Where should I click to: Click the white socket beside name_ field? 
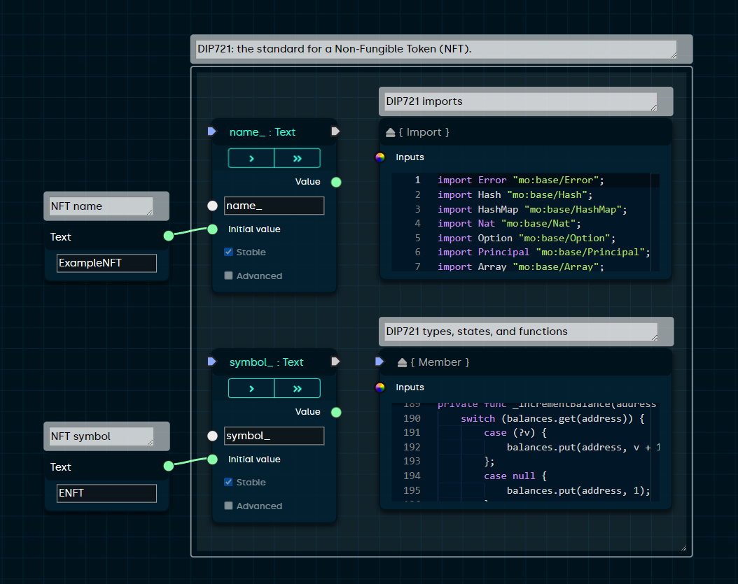[x=212, y=206]
